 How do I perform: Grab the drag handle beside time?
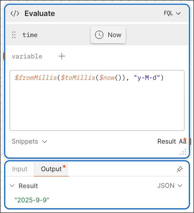click(x=14, y=35)
